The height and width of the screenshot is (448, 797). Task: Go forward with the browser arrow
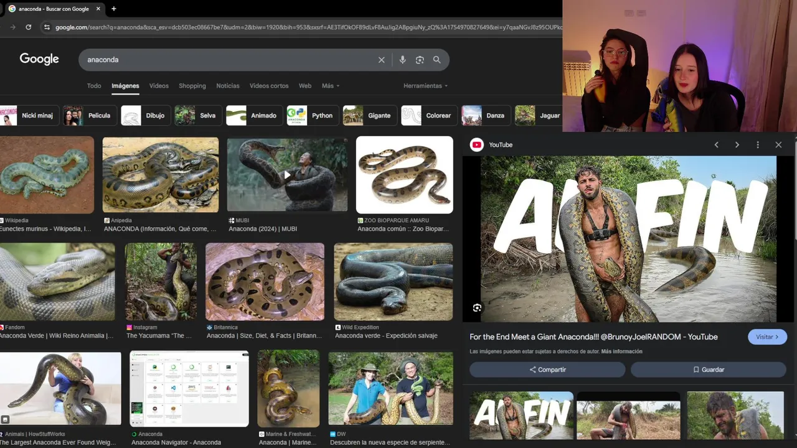(x=13, y=27)
